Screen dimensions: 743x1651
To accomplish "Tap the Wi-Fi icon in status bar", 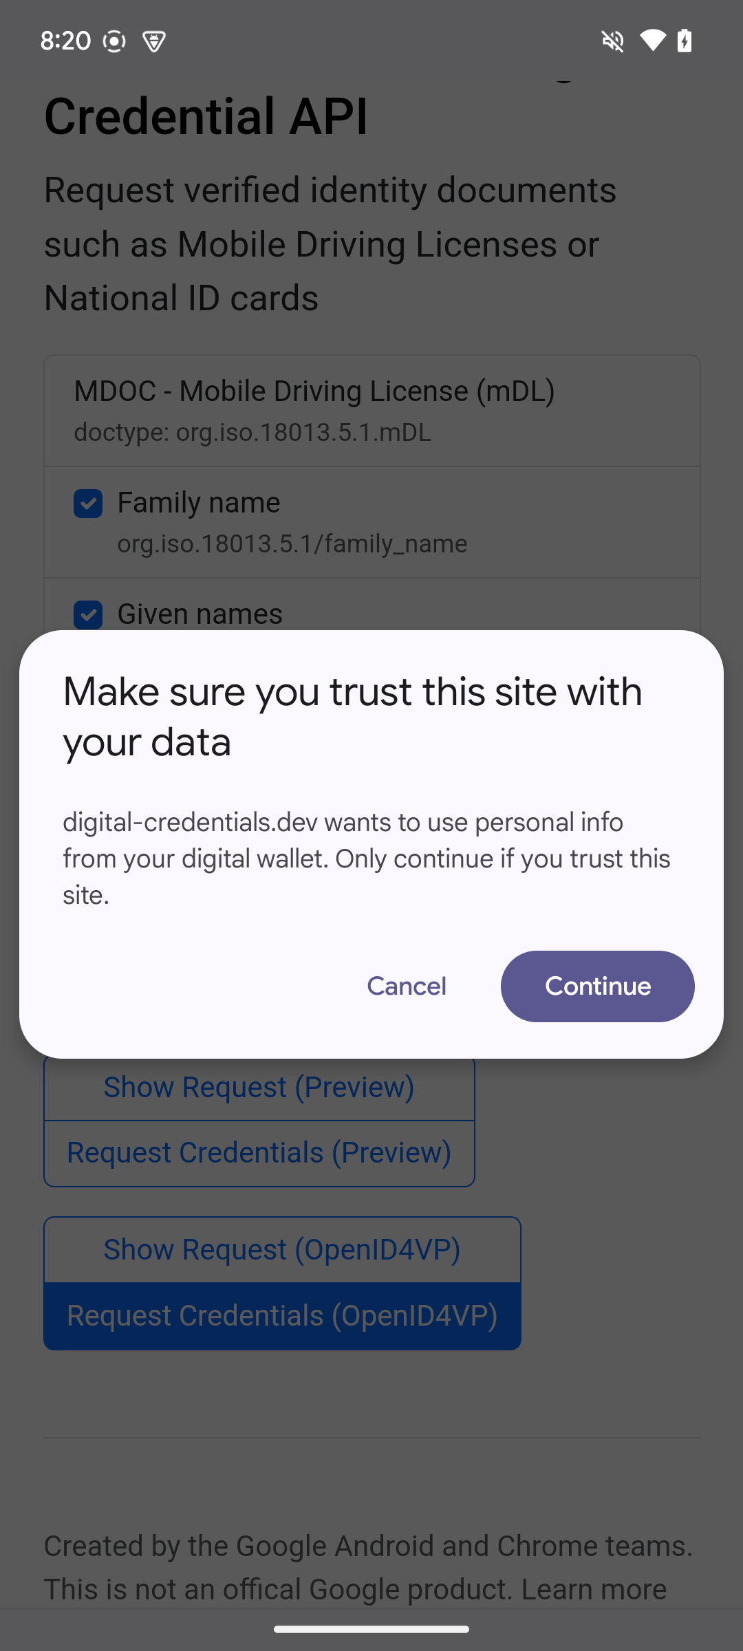I will 652,41.
